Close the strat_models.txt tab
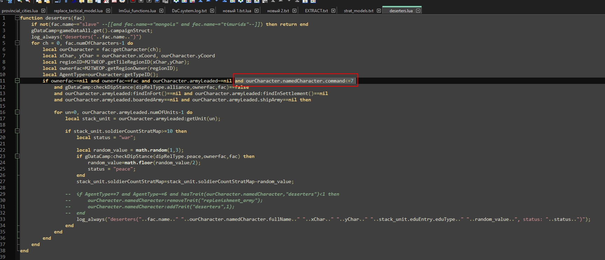This screenshot has width=605, height=260. [x=379, y=11]
